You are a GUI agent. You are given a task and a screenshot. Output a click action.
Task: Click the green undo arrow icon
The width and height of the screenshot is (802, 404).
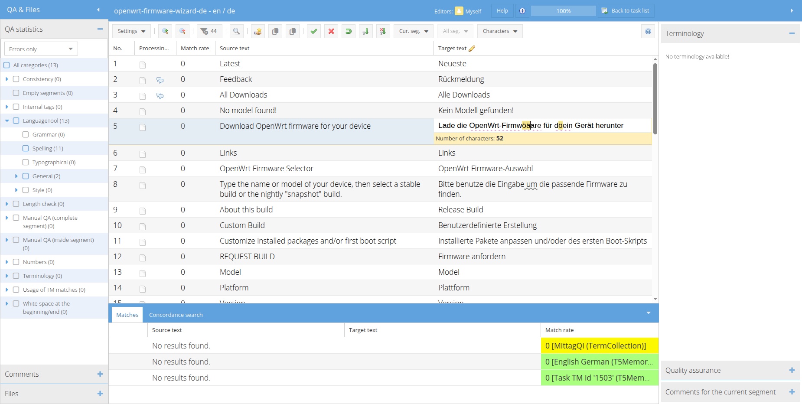pyautogui.click(x=348, y=31)
